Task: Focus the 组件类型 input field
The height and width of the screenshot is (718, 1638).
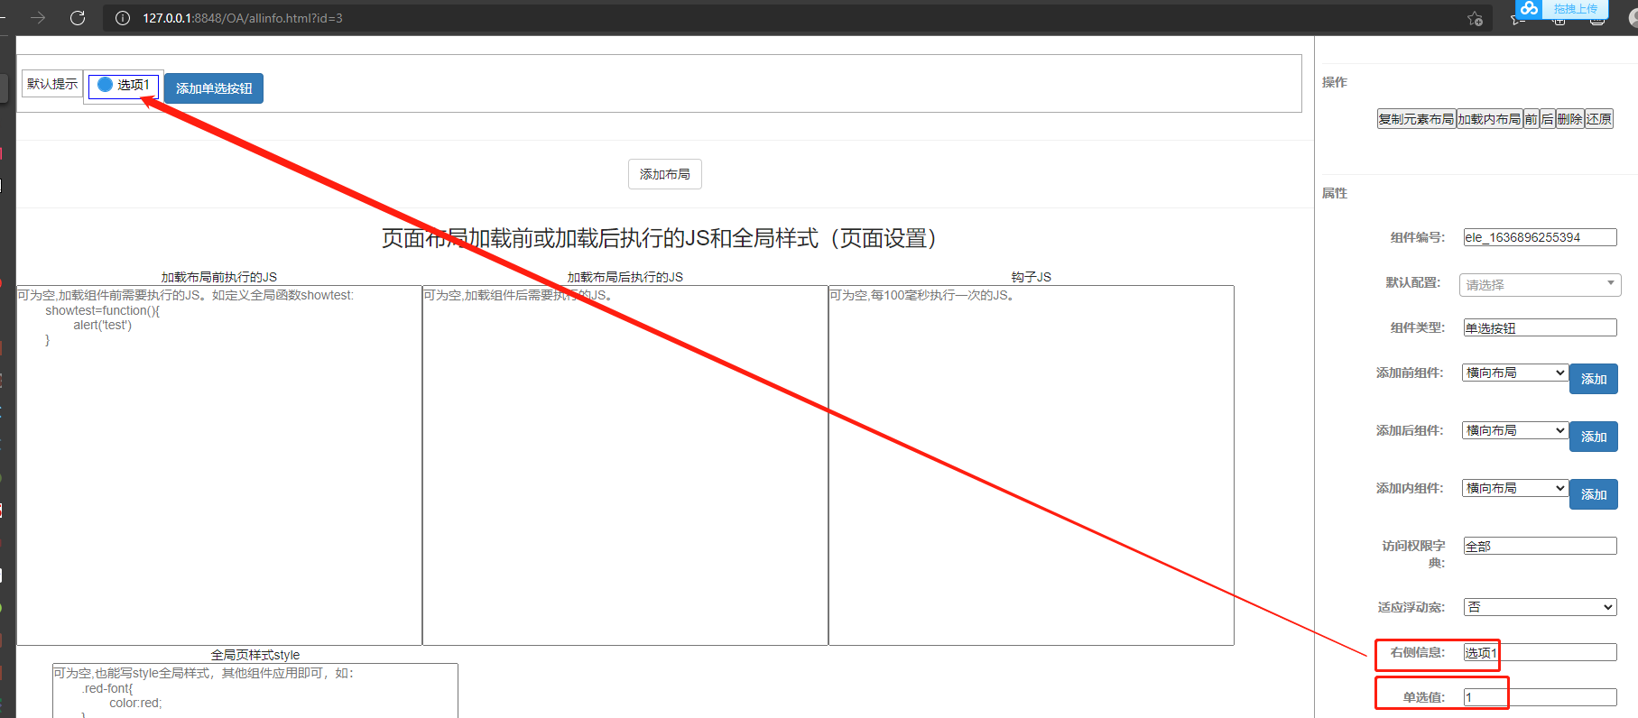Action: point(1540,327)
